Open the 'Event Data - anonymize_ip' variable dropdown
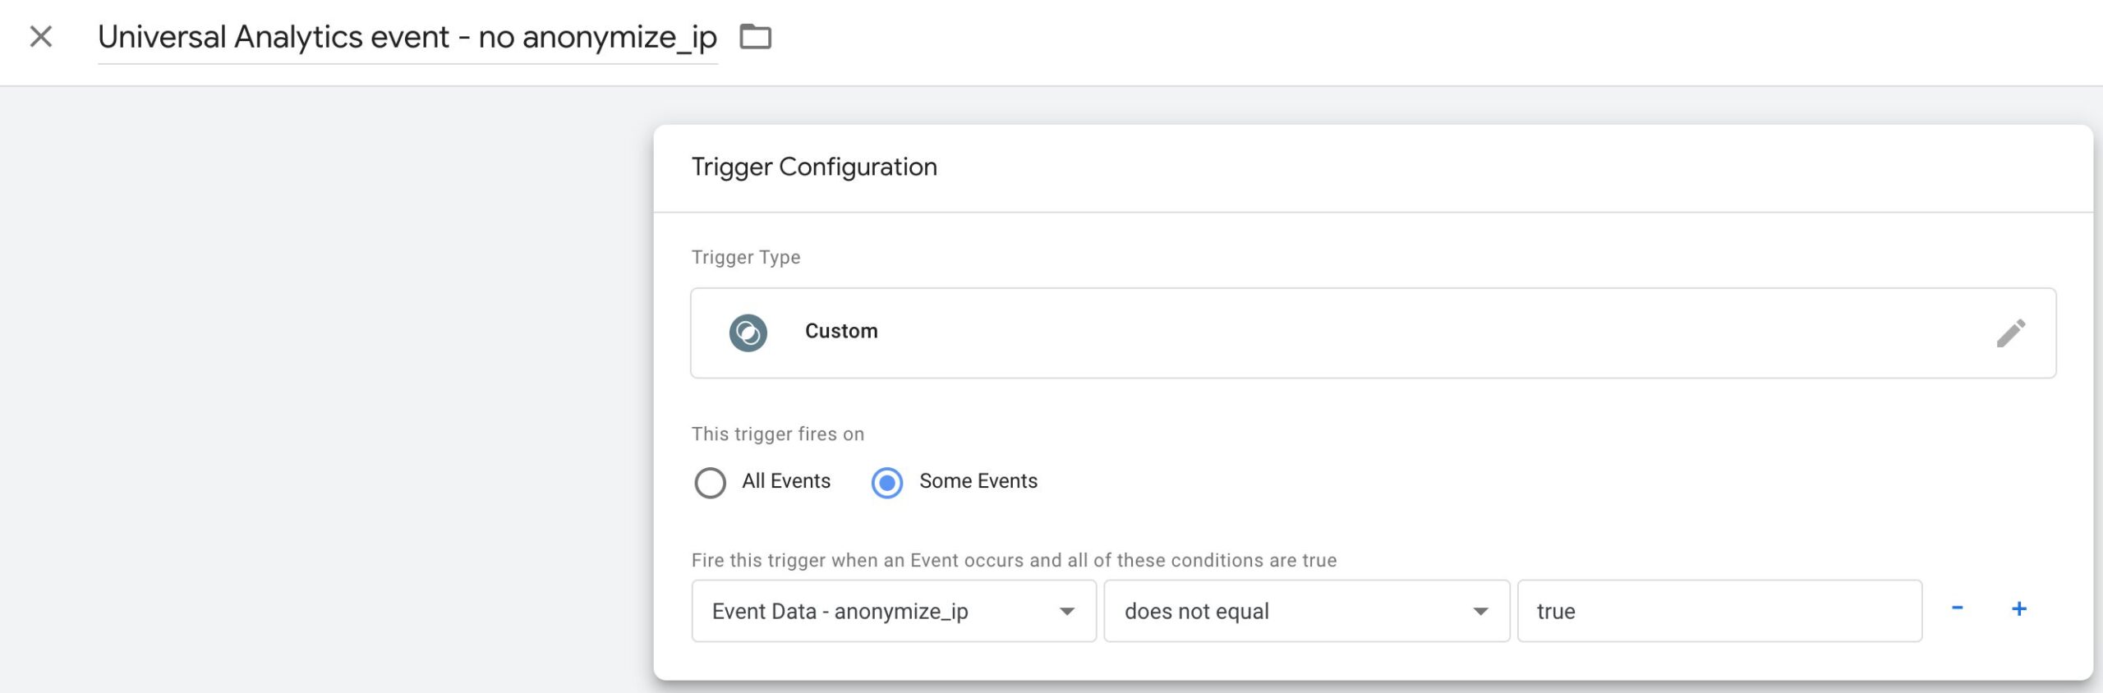This screenshot has width=2103, height=693. pos(894,611)
